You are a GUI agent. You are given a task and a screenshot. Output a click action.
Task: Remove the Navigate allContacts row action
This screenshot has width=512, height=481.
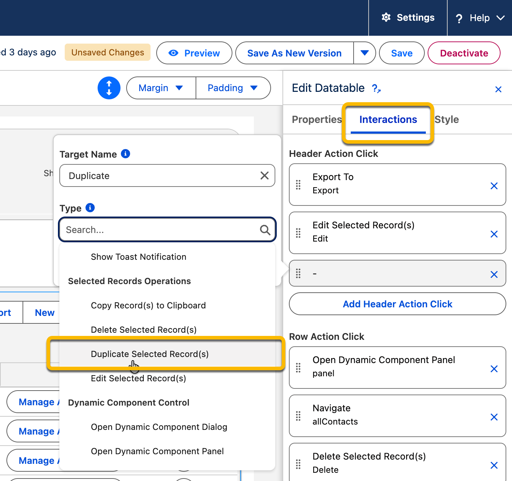pos(494,417)
